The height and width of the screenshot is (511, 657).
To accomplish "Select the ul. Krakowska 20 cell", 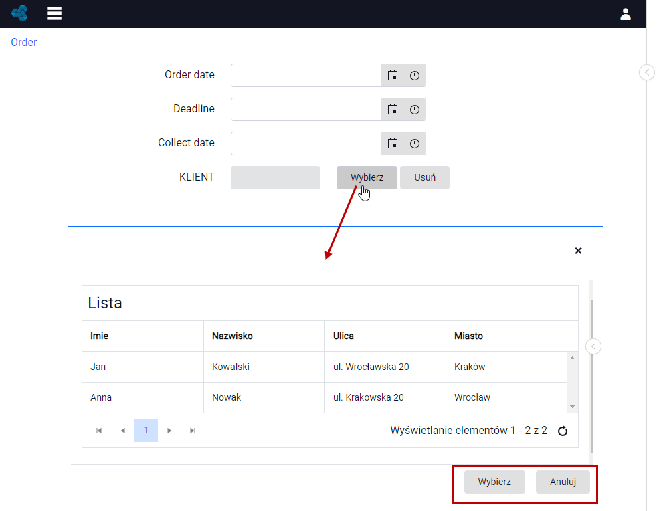I will coord(385,397).
